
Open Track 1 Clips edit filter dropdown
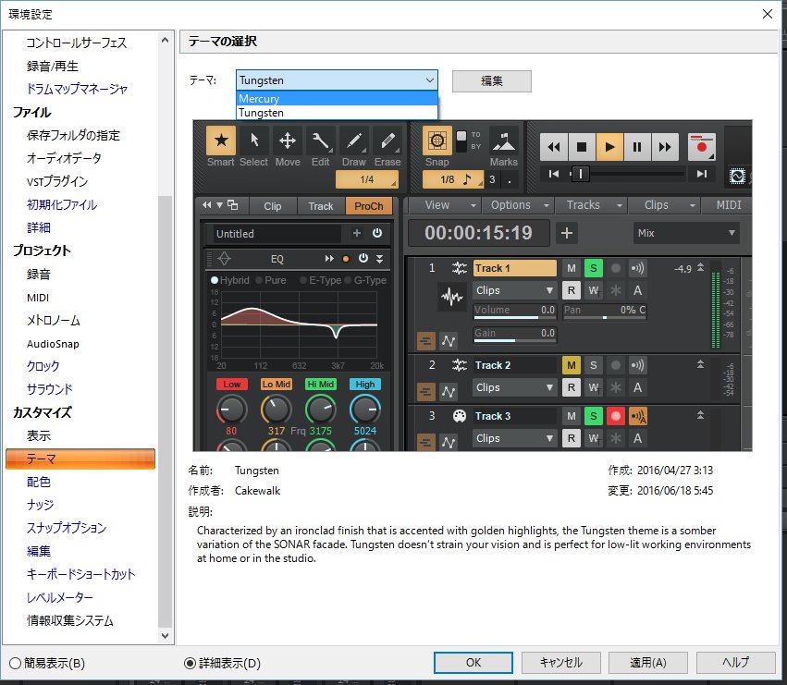515,290
